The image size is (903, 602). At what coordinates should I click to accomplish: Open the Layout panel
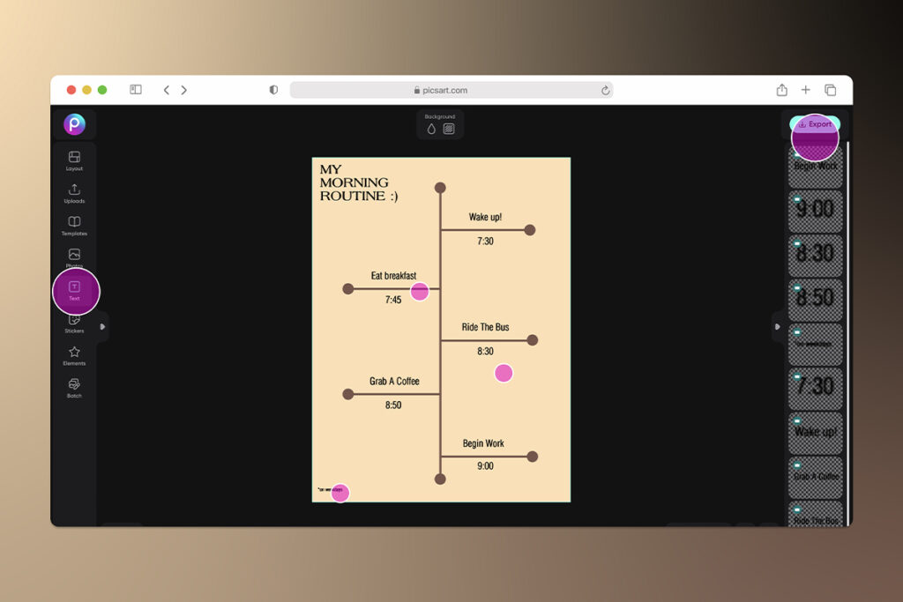click(x=74, y=160)
